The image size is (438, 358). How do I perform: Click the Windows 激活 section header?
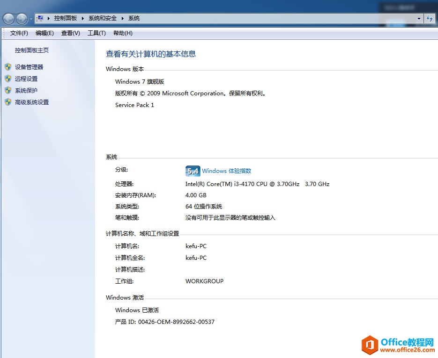click(x=125, y=298)
